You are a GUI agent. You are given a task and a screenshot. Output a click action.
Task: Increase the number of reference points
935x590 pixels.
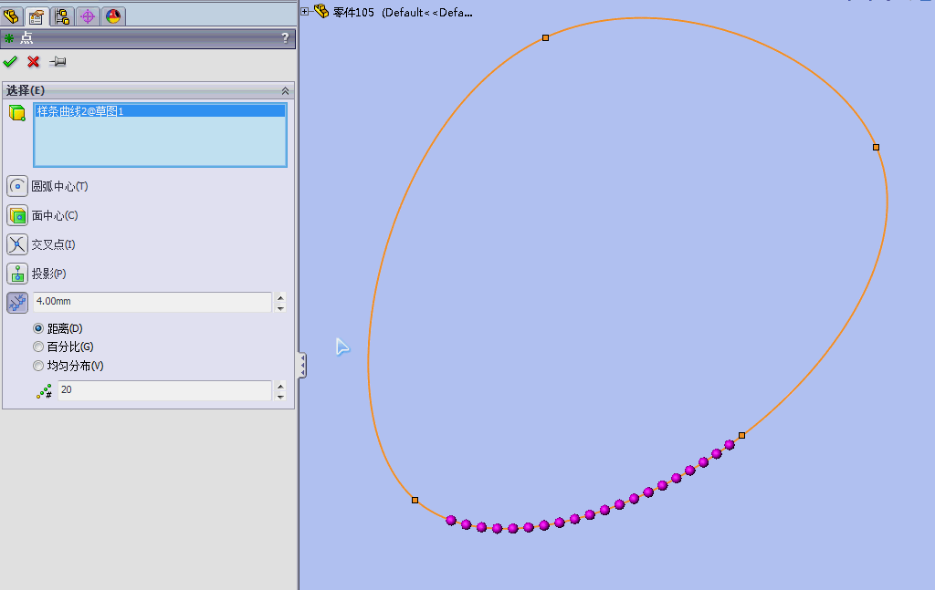coord(281,385)
